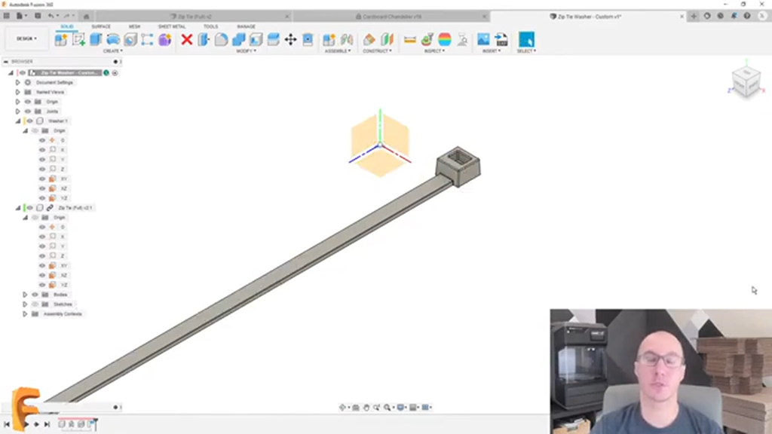Open the Modify menu label
This screenshot has width=772, height=434.
[246, 51]
